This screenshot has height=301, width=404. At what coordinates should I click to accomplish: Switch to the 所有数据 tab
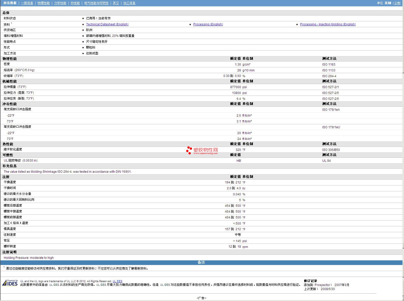[x=10, y=3]
